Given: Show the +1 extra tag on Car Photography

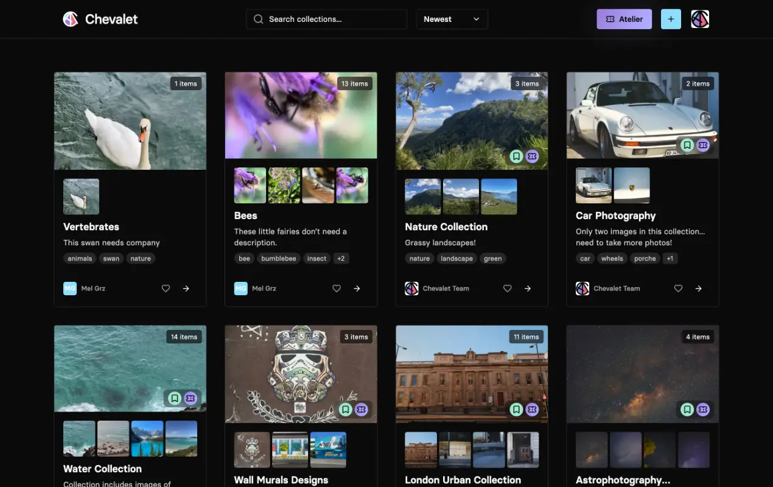Looking at the screenshot, I should tap(670, 259).
